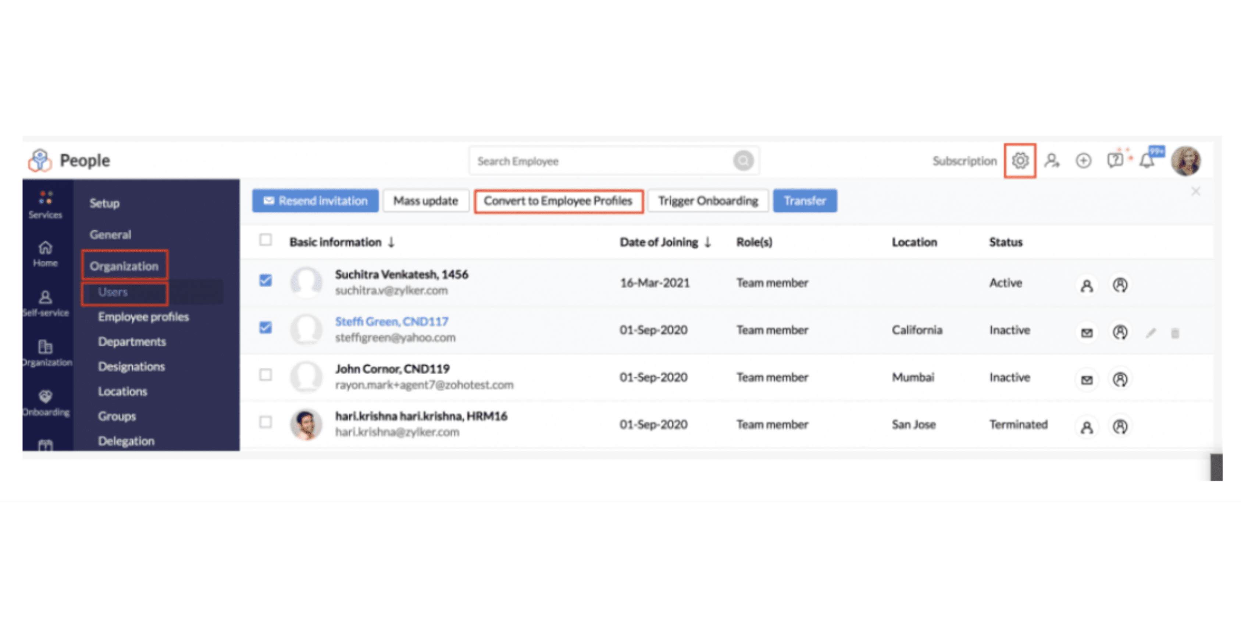
Task: Select Departments in the Organization menu
Action: (x=132, y=342)
